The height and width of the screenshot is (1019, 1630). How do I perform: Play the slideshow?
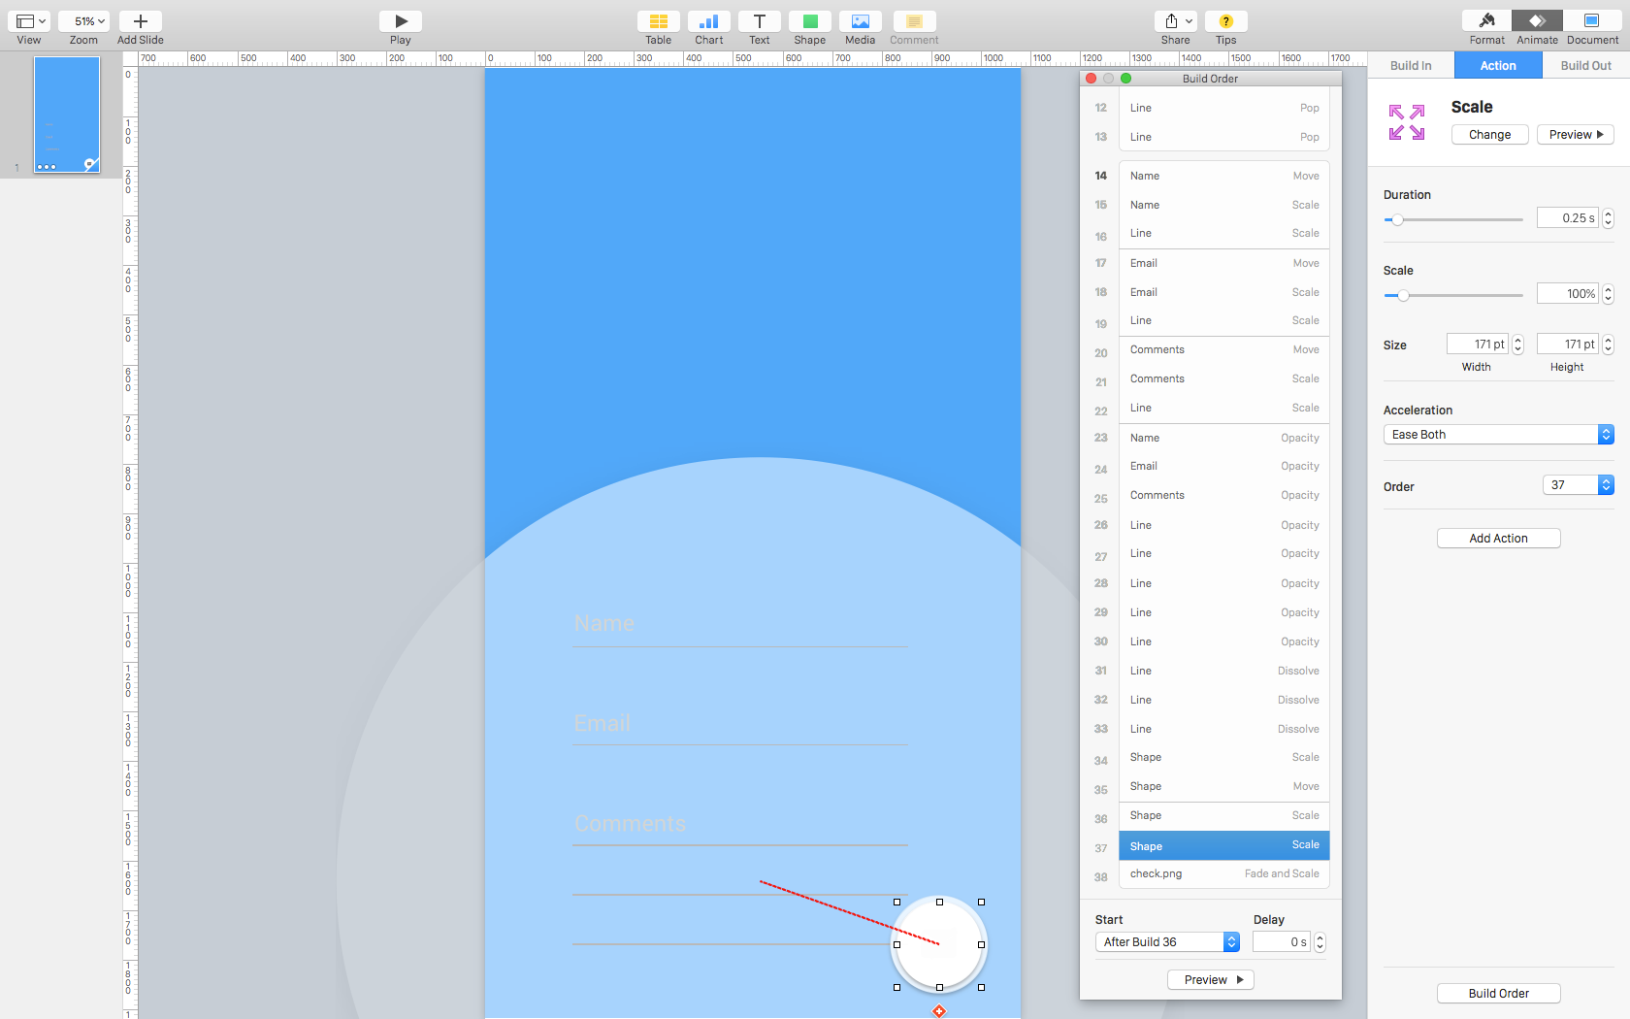coord(401,21)
